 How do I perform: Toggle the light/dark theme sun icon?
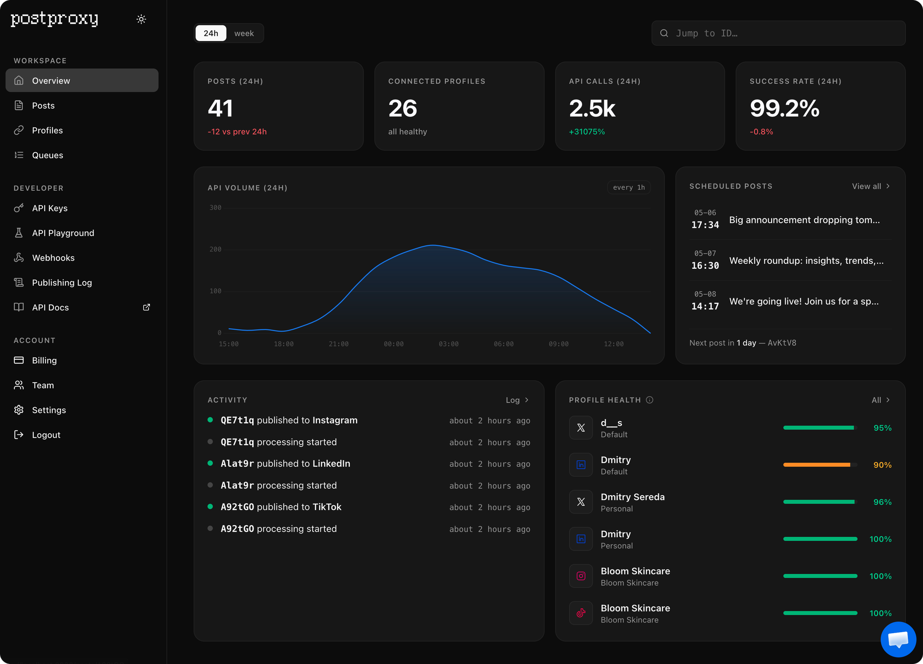pyautogui.click(x=141, y=19)
